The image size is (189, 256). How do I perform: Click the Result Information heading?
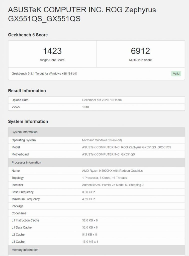pyautogui.click(x=27, y=91)
